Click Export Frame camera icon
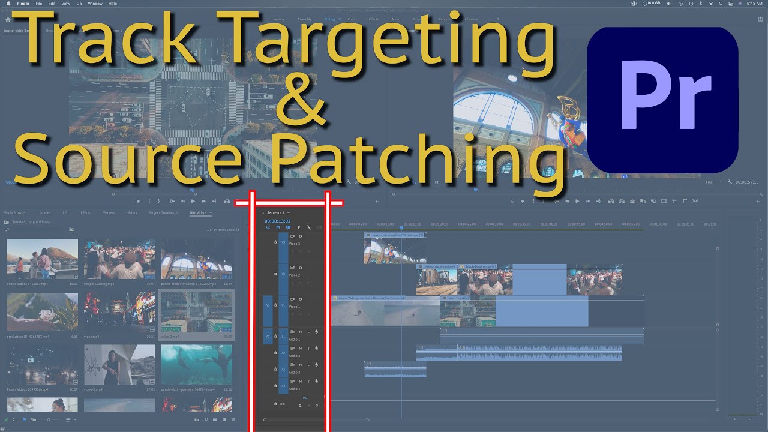This screenshot has width=768, height=432. pos(632,202)
